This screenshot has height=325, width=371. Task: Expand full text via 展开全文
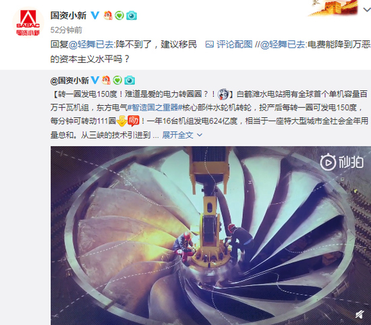[x=182, y=135]
